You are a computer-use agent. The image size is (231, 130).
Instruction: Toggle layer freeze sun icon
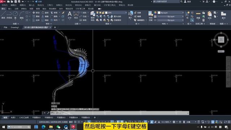100,13
